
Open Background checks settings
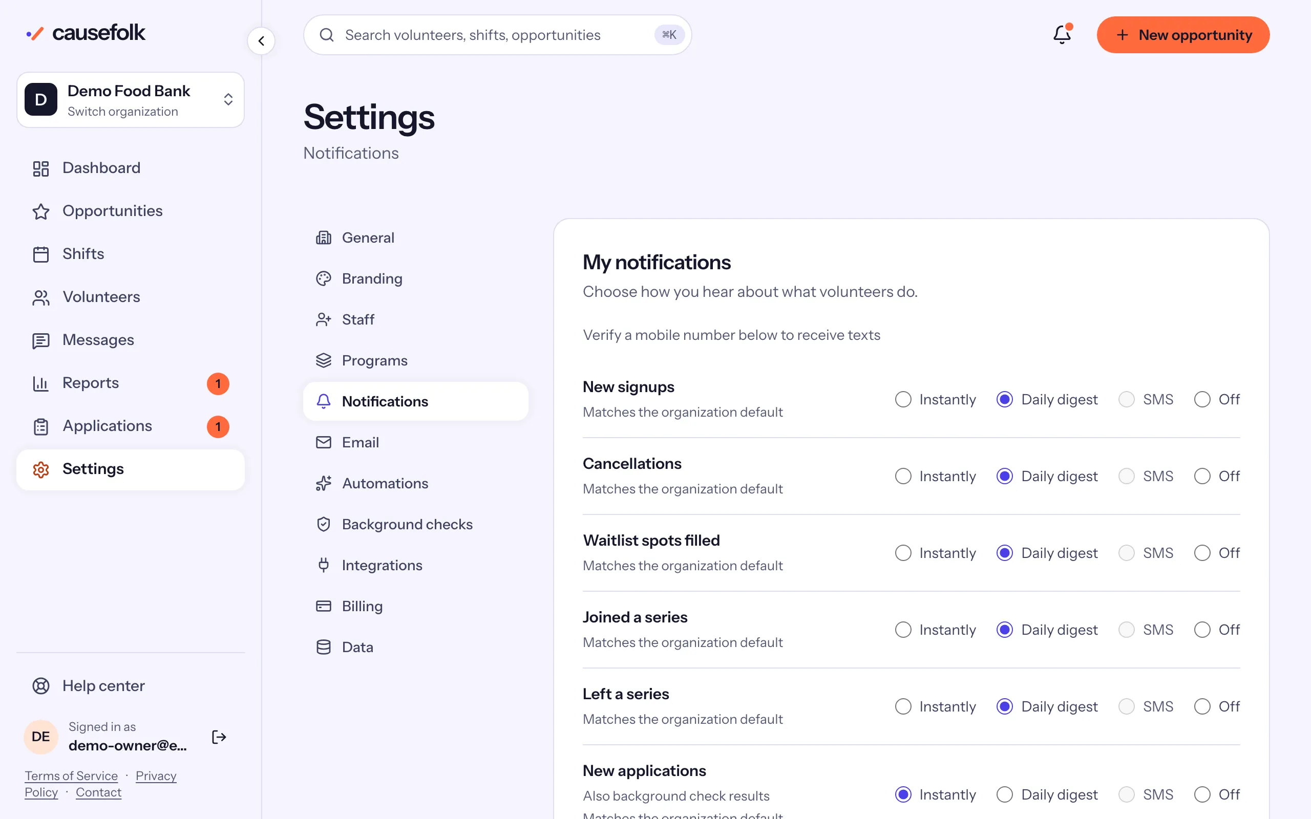click(415, 524)
